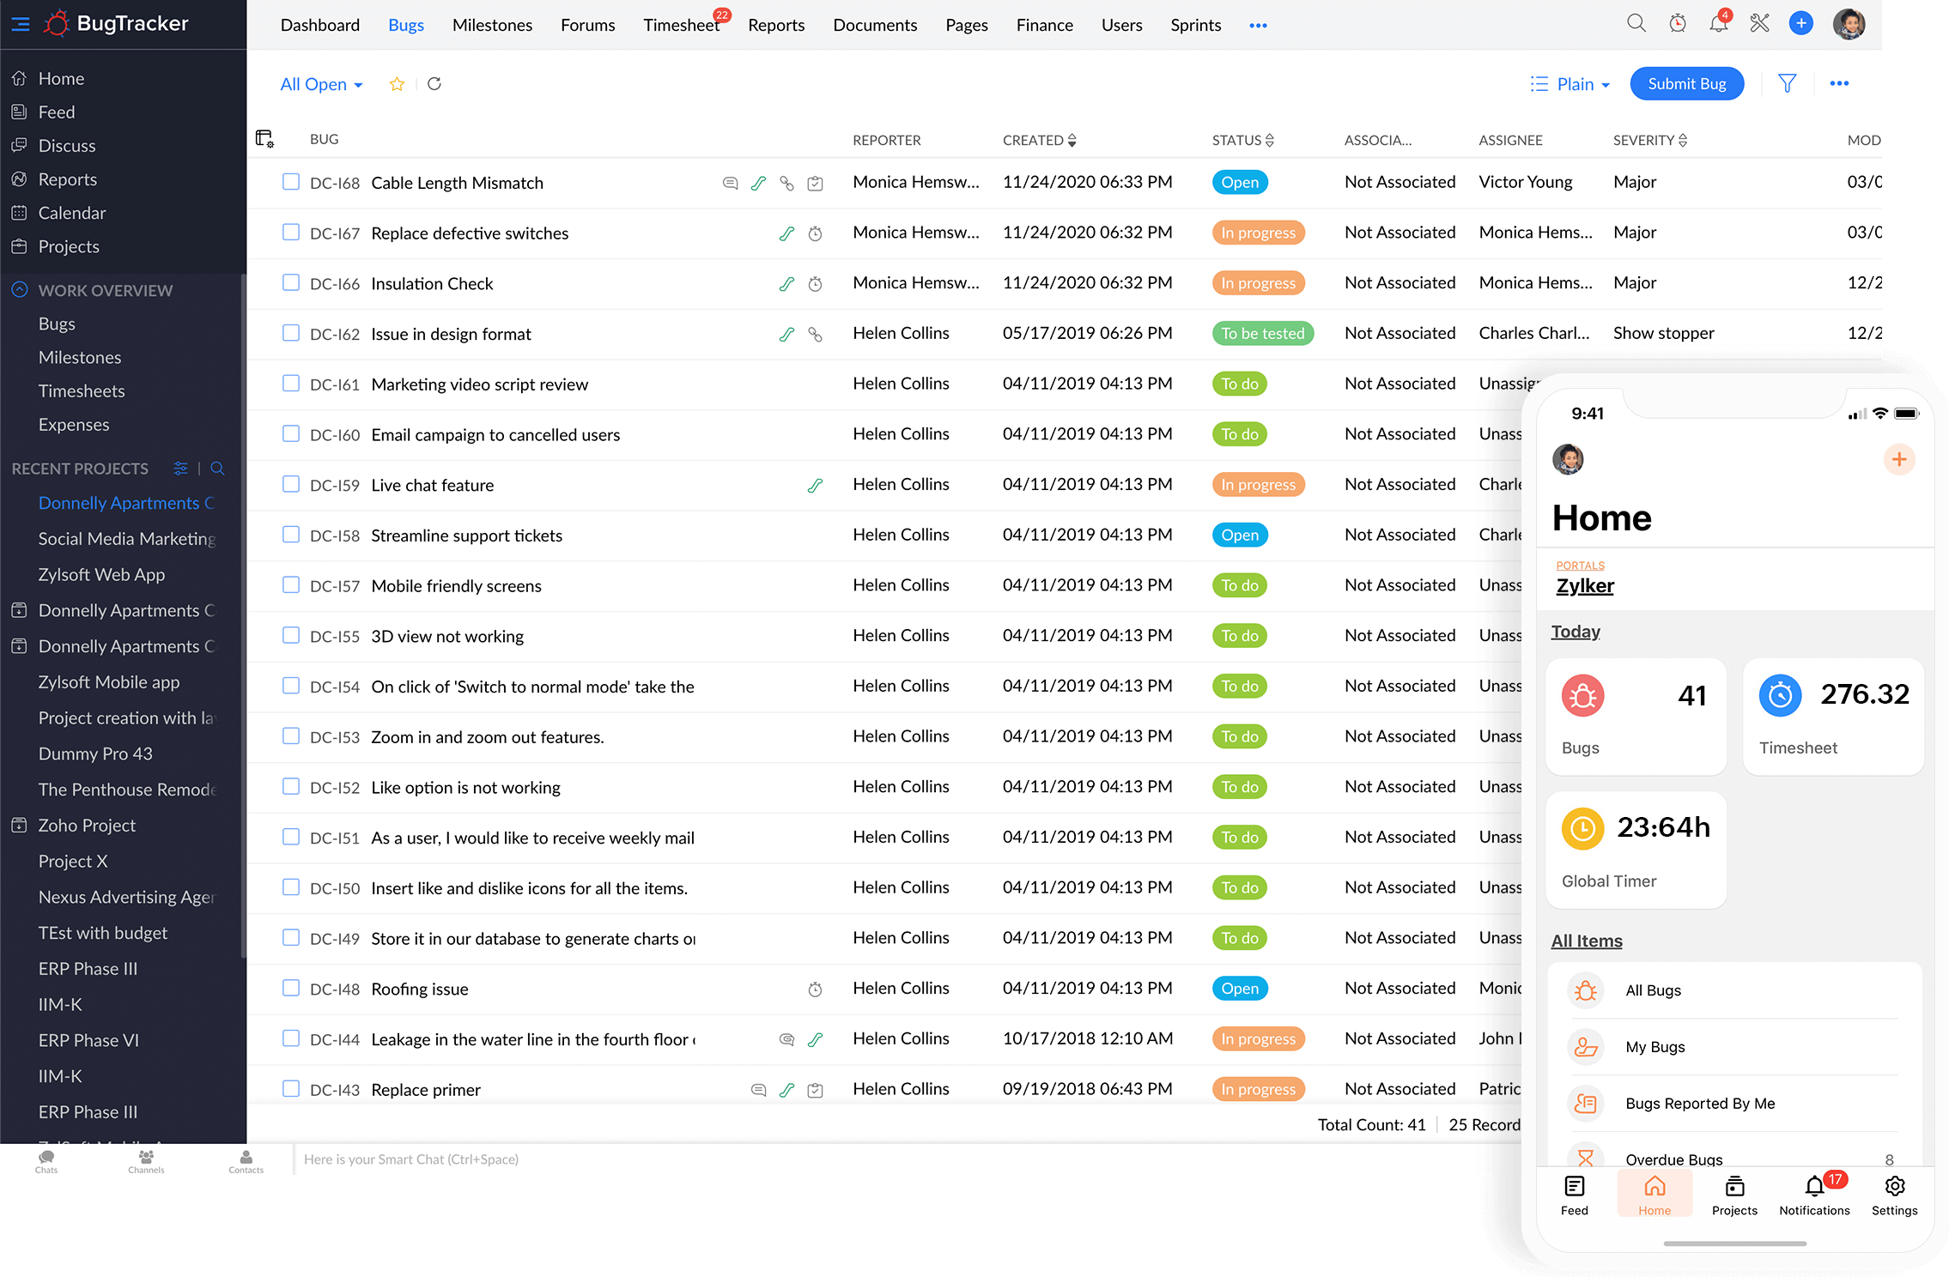
Task: Open the Calendar from the sidebar
Action: point(71,212)
